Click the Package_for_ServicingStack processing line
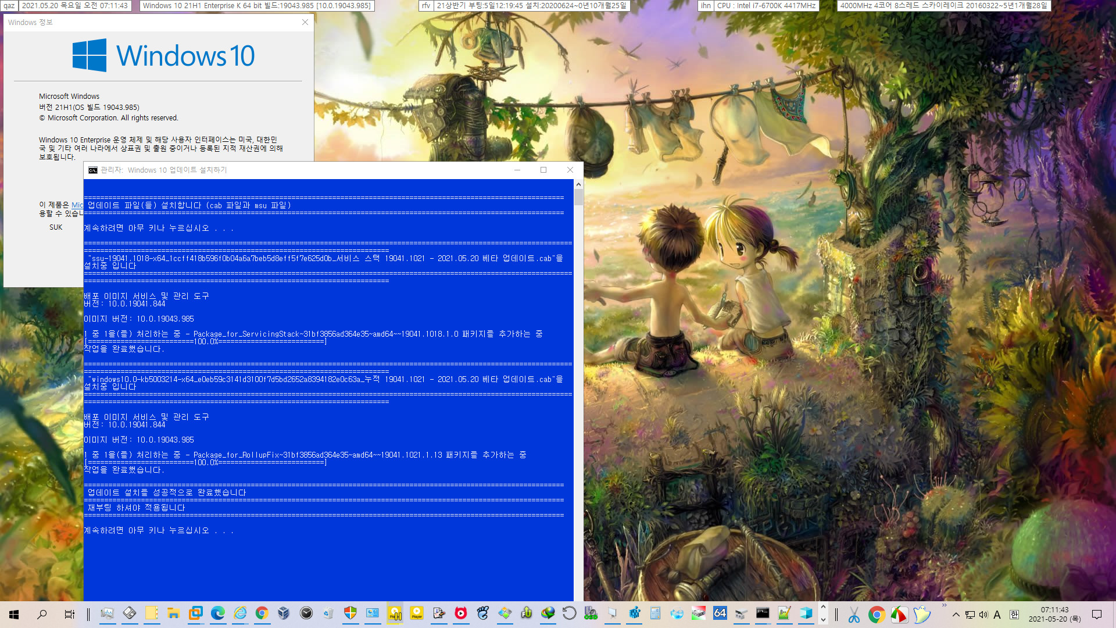 tap(313, 334)
